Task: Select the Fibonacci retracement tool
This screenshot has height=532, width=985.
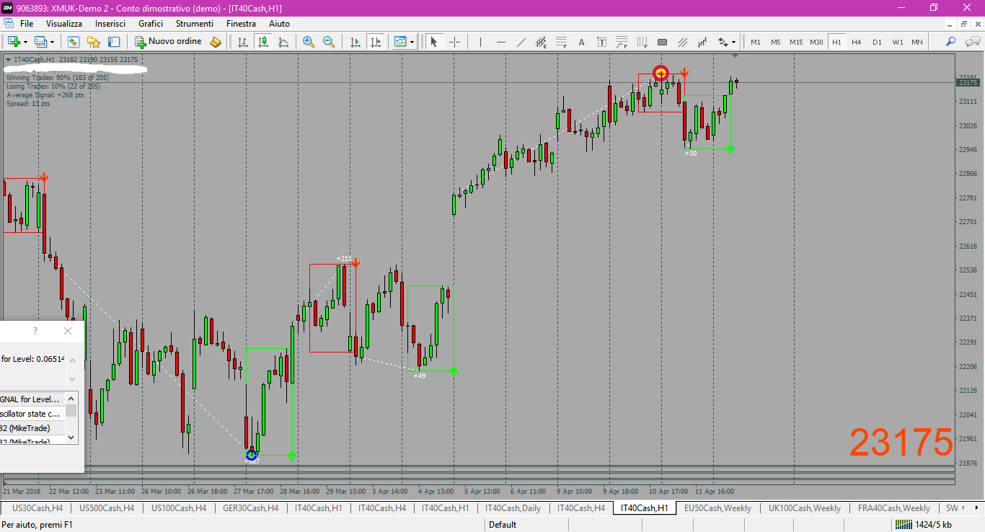Action: 562,42
